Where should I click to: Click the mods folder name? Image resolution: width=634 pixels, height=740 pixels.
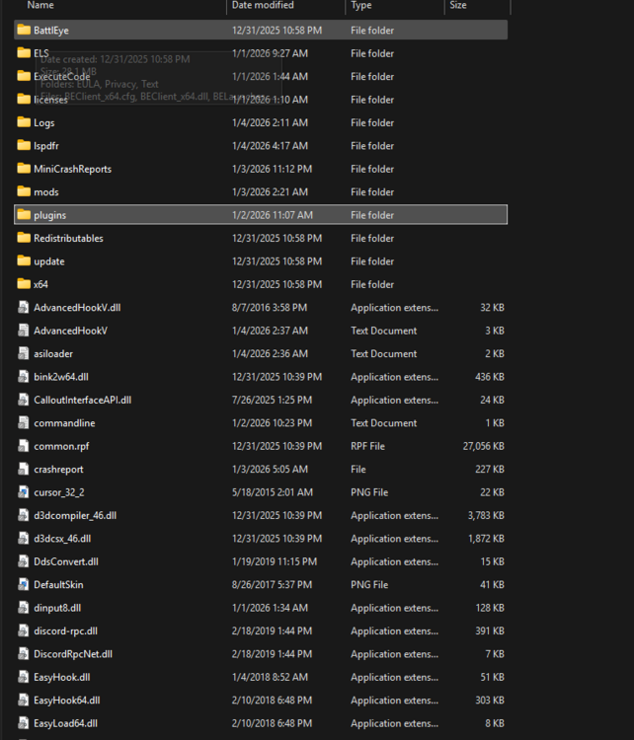pyautogui.click(x=45, y=192)
